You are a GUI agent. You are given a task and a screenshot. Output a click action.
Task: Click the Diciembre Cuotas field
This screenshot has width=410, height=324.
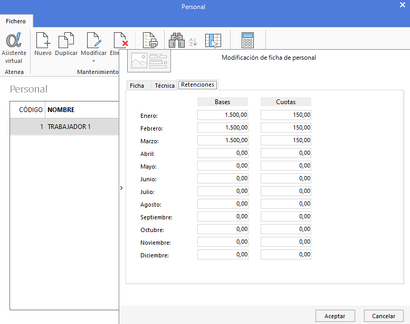click(286, 255)
